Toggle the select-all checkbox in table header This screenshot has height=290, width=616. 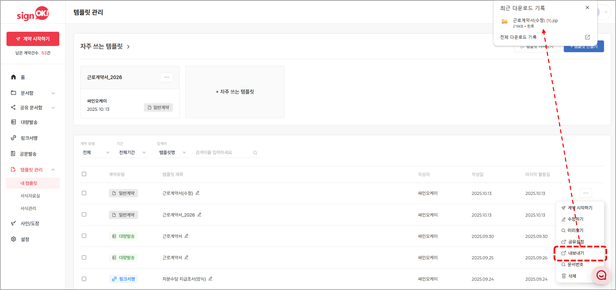[x=84, y=174]
